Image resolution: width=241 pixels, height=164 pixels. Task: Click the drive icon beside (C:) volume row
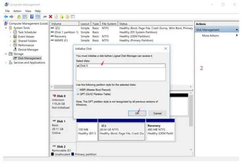[52, 28]
